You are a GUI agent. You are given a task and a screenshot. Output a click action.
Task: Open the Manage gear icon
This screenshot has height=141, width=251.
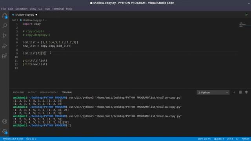tap(5, 132)
